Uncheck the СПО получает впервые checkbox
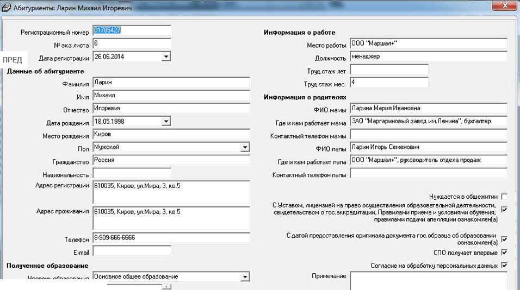 coord(504,253)
